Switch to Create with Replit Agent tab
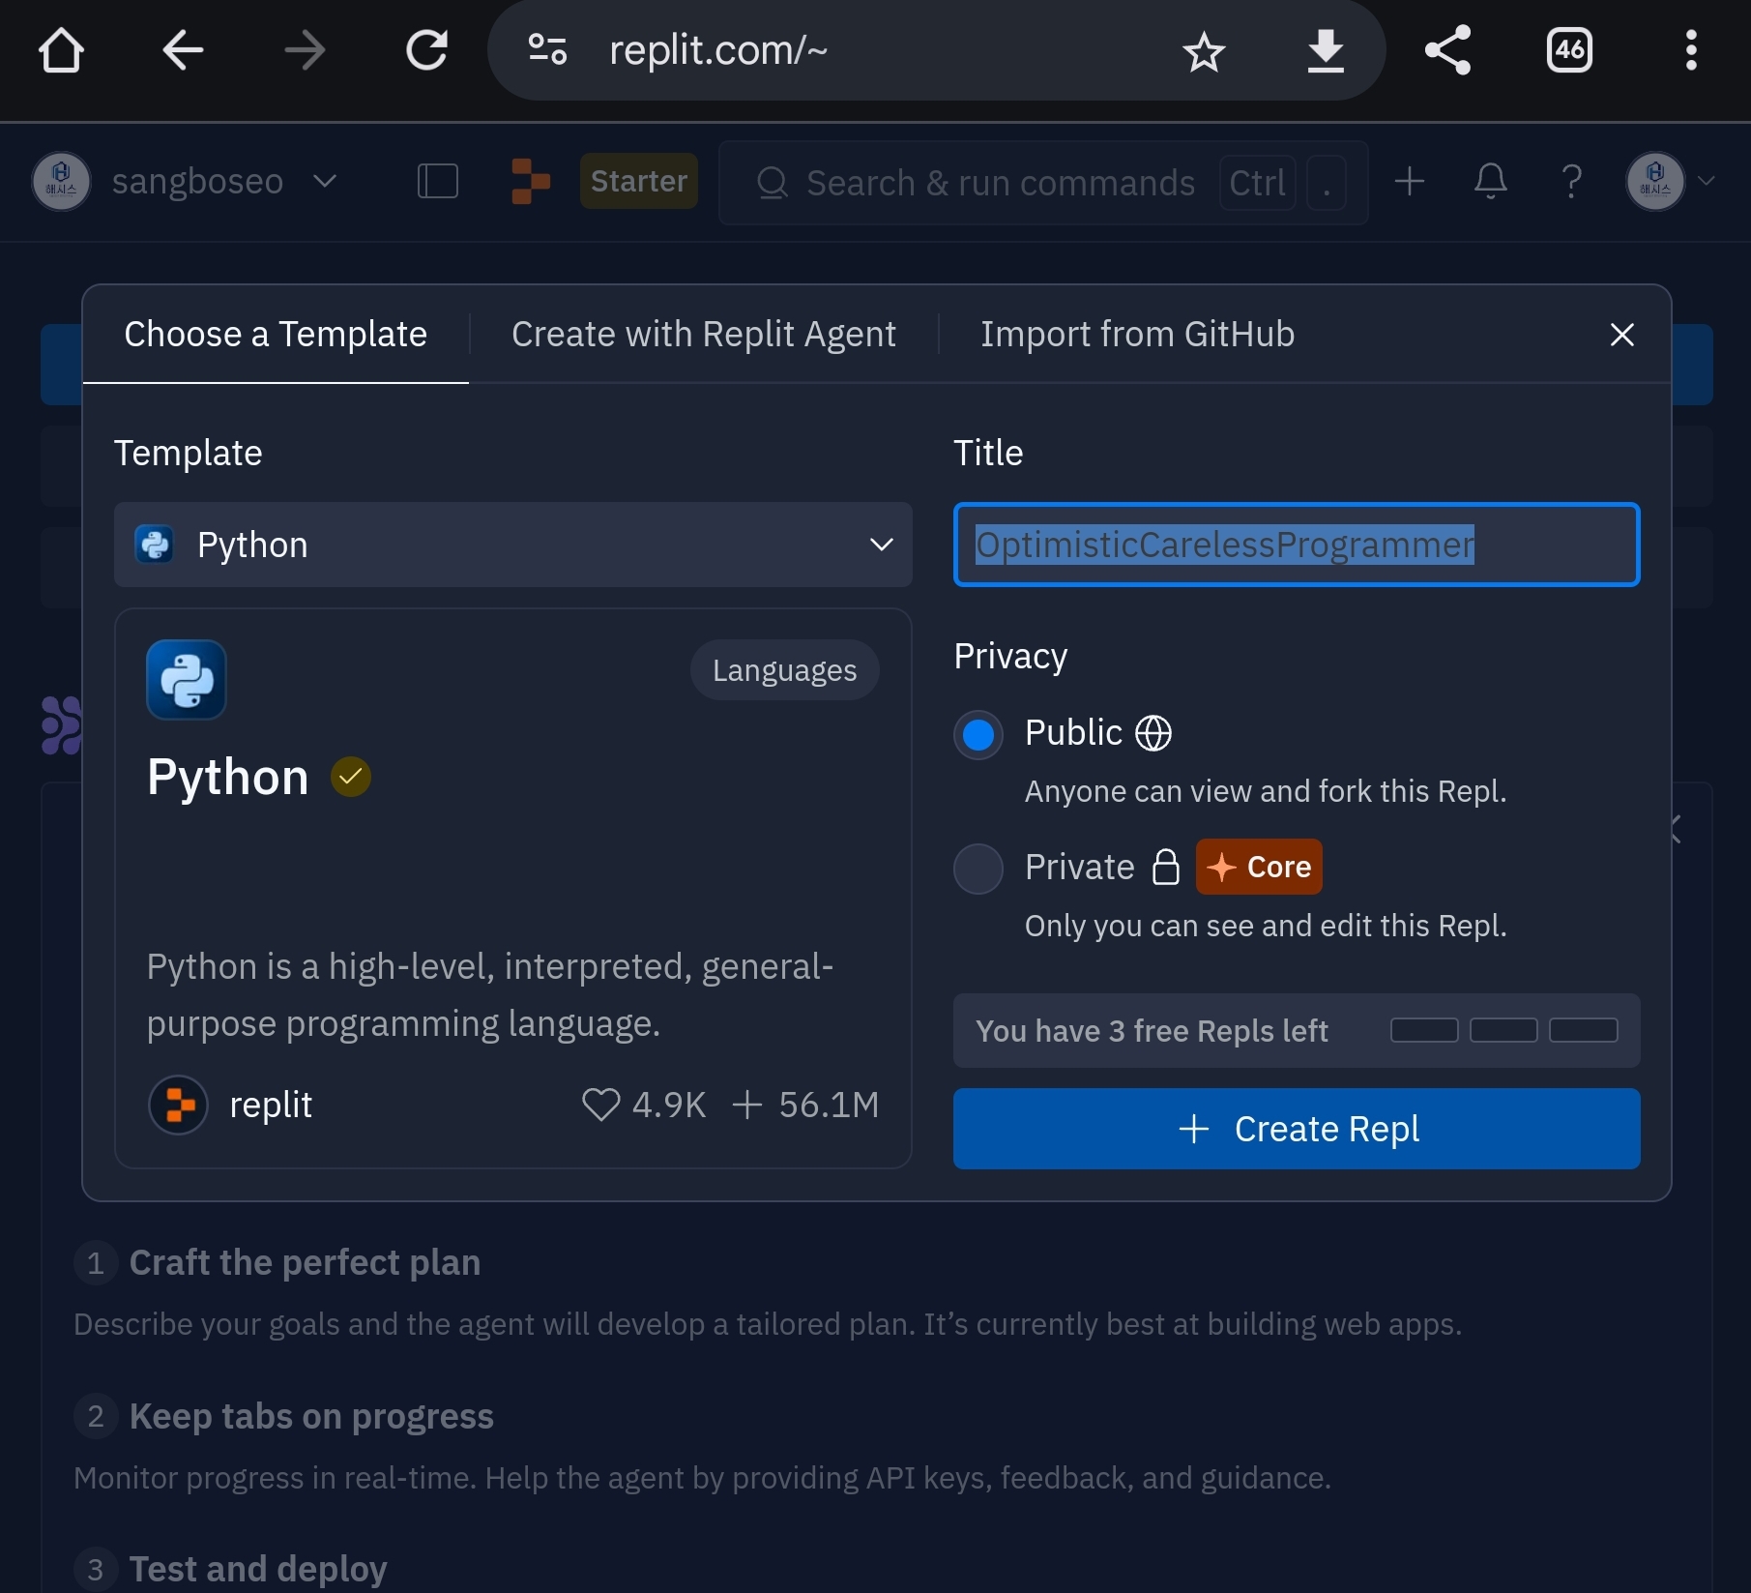This screenshot has height=1593, width=1751. pos(704,334)
